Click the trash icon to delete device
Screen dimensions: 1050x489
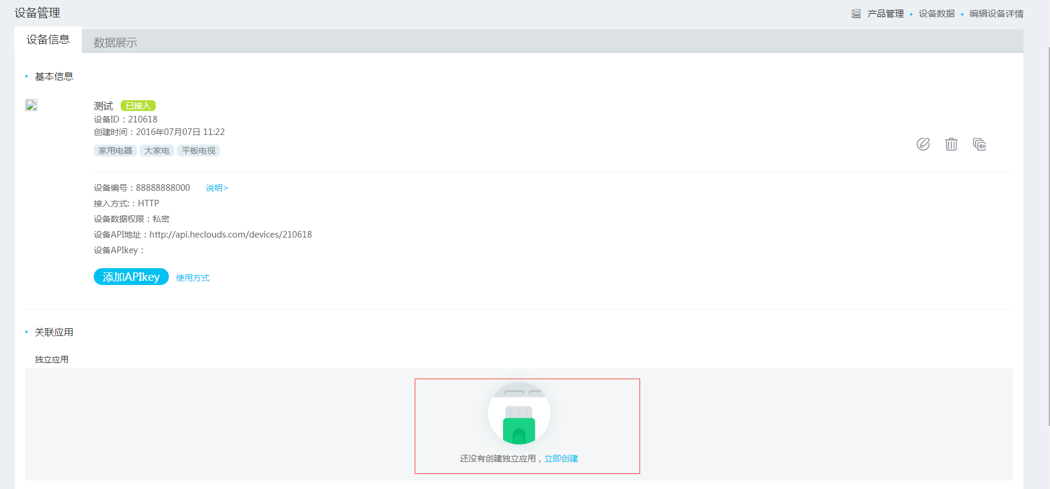pos(951,144)
